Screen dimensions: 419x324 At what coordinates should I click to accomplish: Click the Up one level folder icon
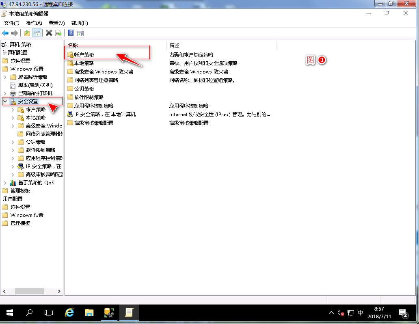coord(27,33)
